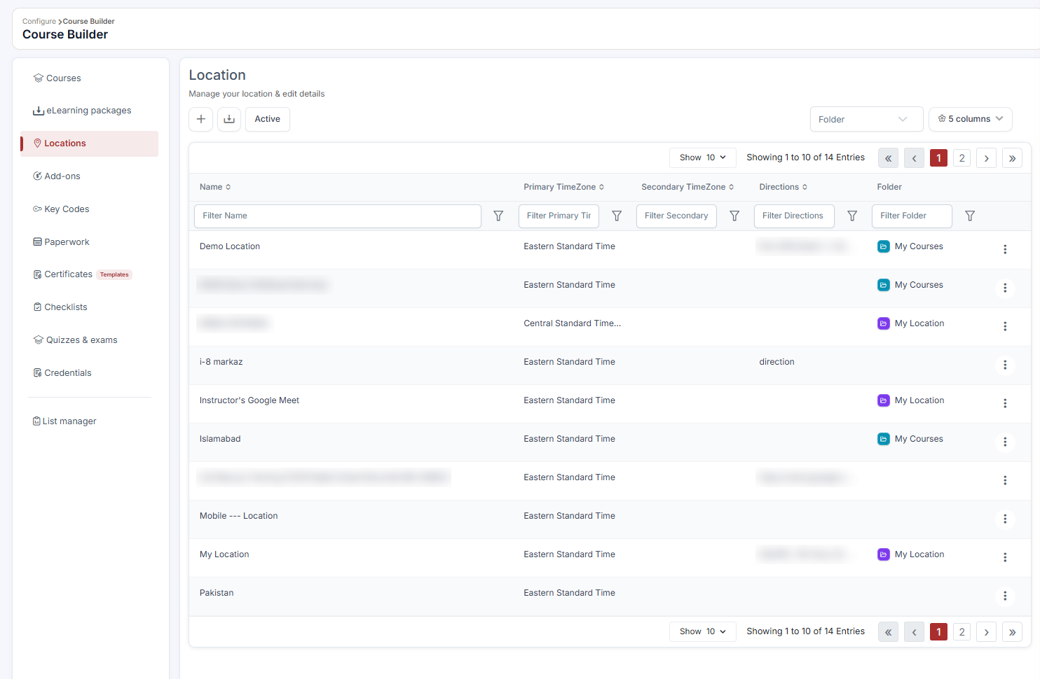
Task: Toggle the Active status filter button
Action: [x=268, y=119]
